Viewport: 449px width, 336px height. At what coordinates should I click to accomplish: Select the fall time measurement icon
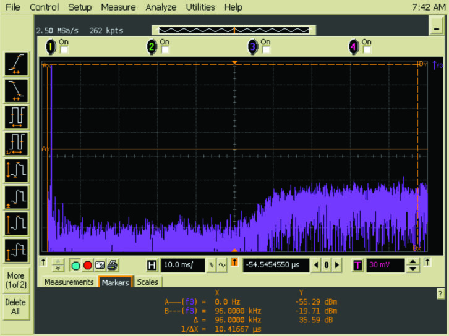point(16,91)
